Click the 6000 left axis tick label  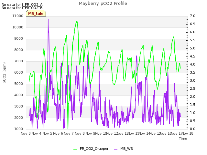tap(19, 72)
